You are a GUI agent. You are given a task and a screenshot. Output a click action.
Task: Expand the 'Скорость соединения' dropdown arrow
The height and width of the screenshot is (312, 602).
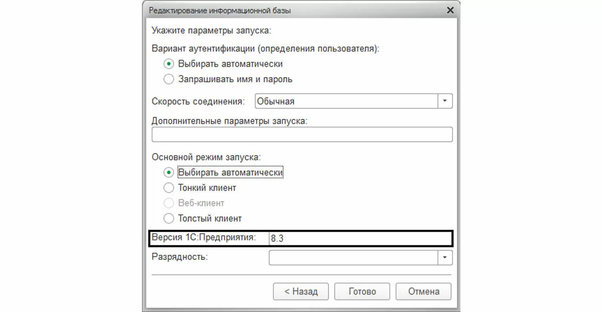(445, 101)
